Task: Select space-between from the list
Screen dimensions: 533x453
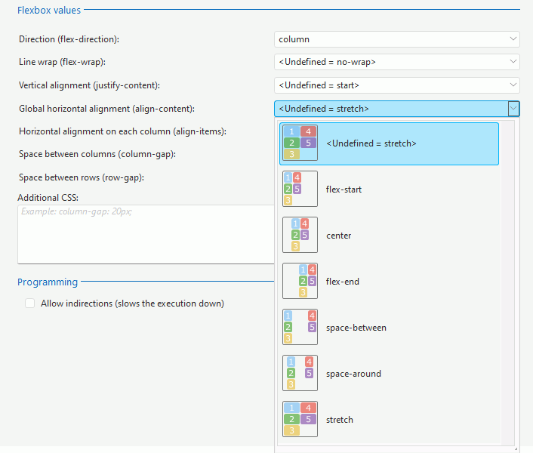Action: point(356,328)
